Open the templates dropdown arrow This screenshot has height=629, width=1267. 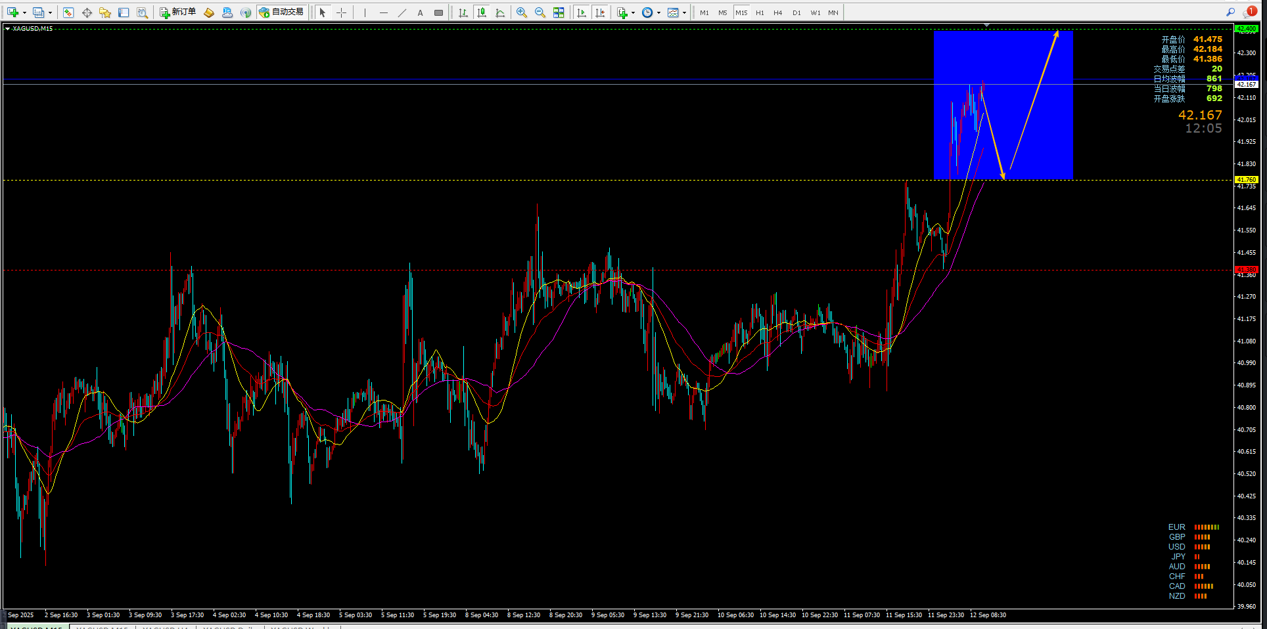[684, 12]
